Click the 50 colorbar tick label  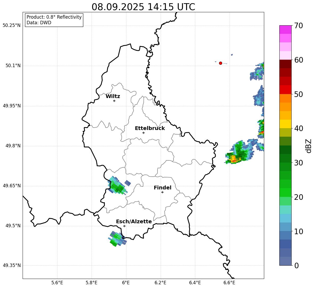click(299, 94)
